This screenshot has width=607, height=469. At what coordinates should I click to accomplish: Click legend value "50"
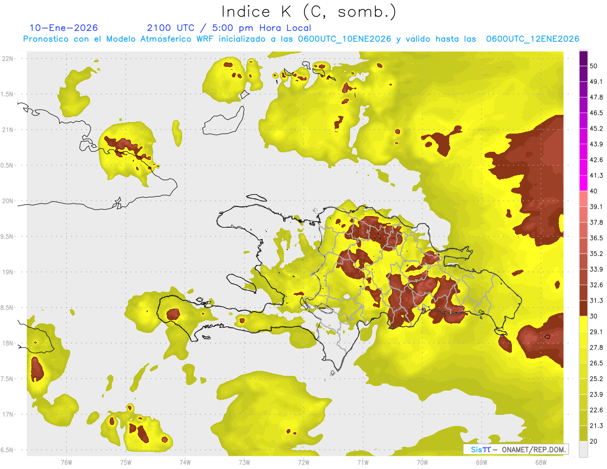tap(594, 66)
